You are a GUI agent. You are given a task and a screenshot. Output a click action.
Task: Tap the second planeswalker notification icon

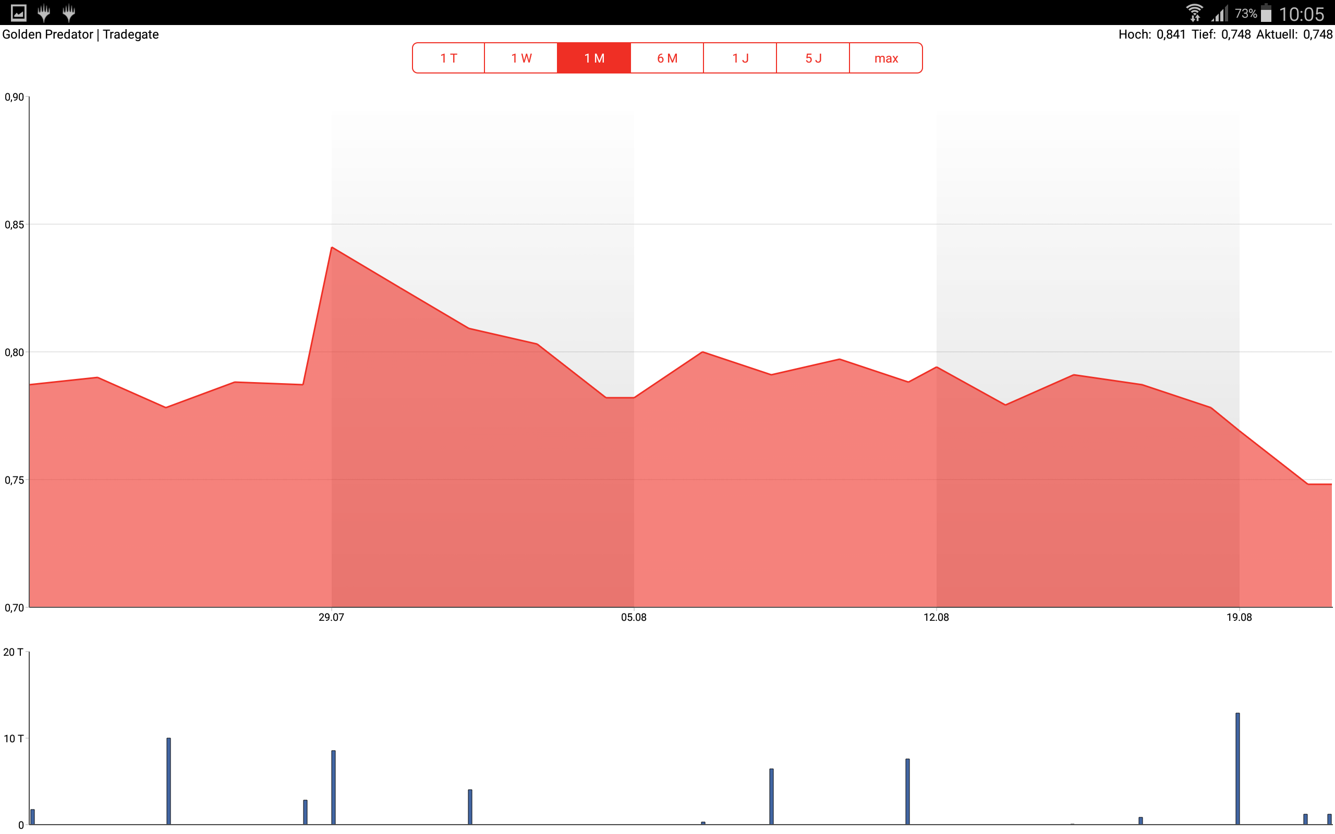pyautogui.click(x=69, y=12)
